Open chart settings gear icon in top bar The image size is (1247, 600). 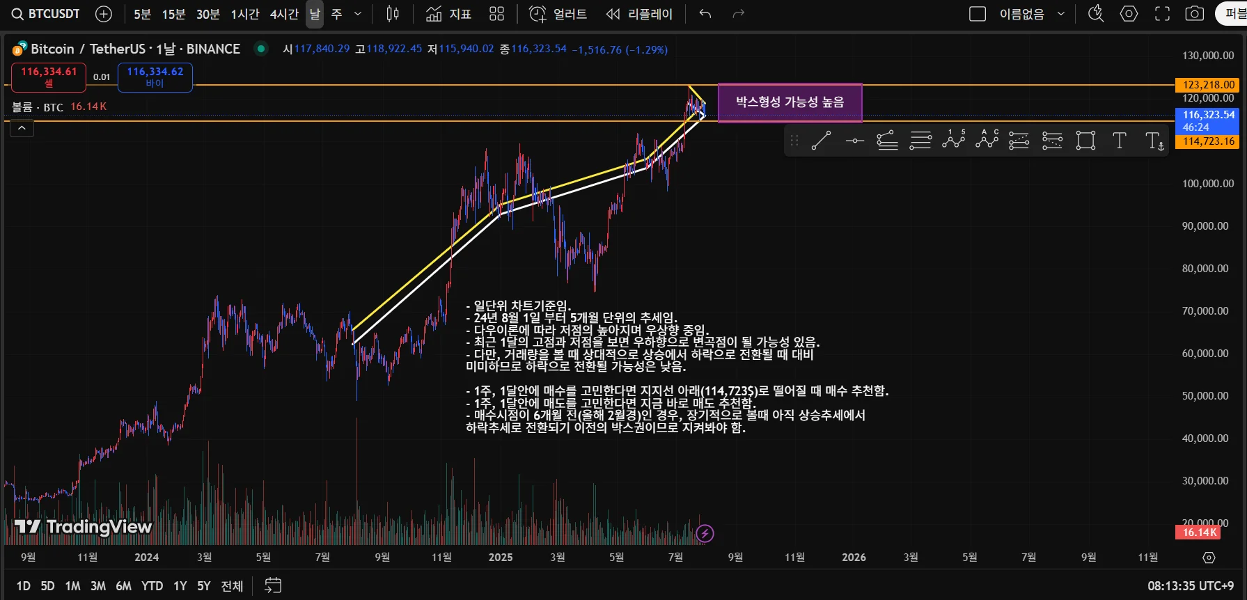1129,14
